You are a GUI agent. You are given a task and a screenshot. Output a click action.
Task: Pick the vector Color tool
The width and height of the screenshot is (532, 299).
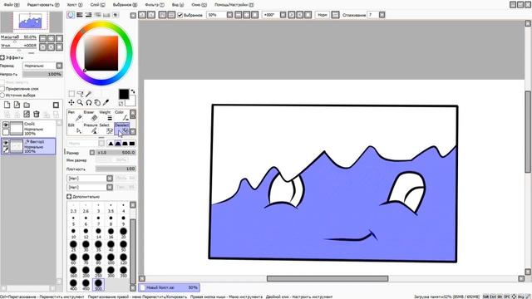coord(121,115)
